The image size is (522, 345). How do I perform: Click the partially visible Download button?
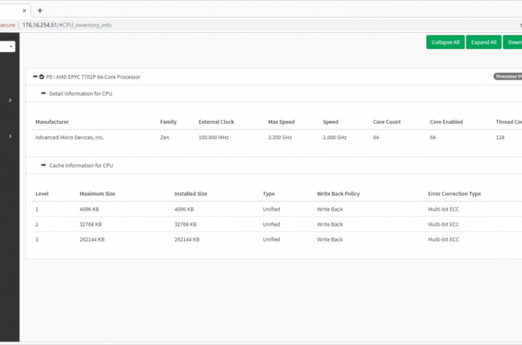click(513, 42)
